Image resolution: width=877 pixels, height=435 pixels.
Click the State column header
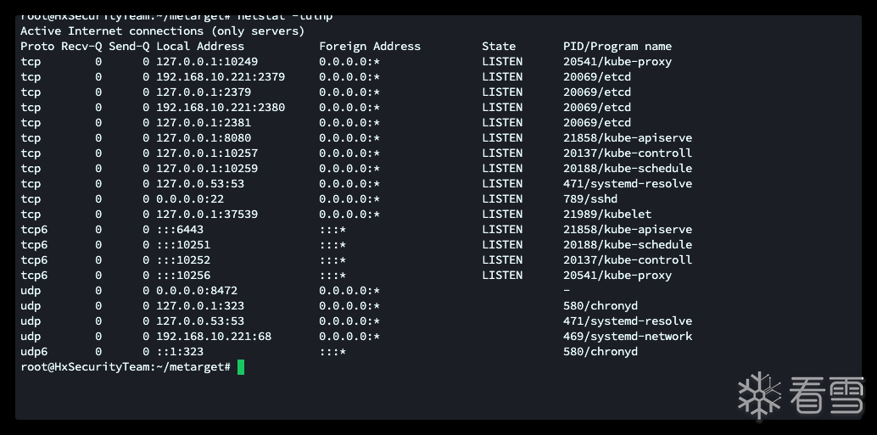point(499,46)
